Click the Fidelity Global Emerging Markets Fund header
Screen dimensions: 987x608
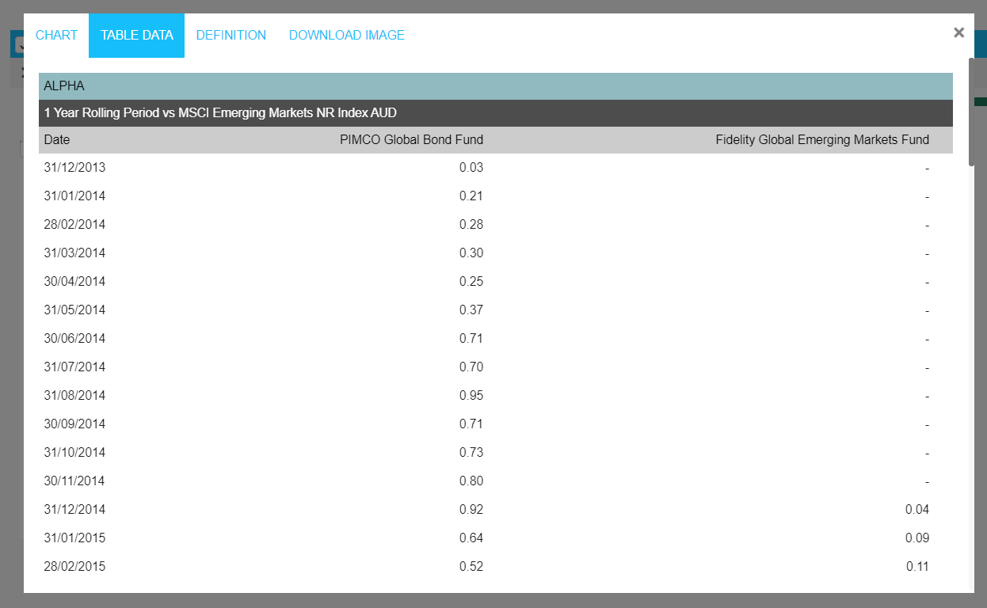[821, 140]
